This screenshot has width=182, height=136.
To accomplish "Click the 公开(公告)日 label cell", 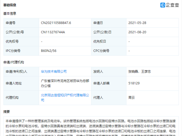I will 109,32.
